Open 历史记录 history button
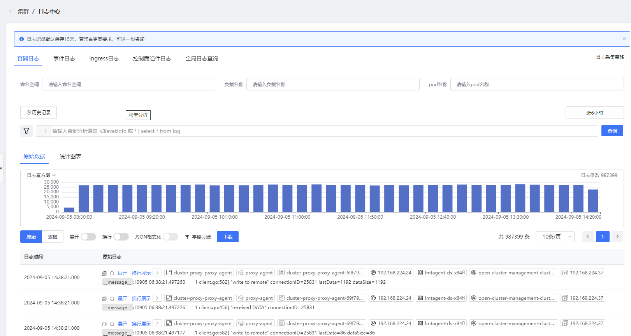 [39, 112]
